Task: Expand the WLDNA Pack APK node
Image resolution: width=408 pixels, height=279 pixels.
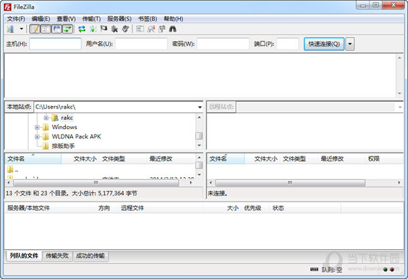Action: point(37,136)
